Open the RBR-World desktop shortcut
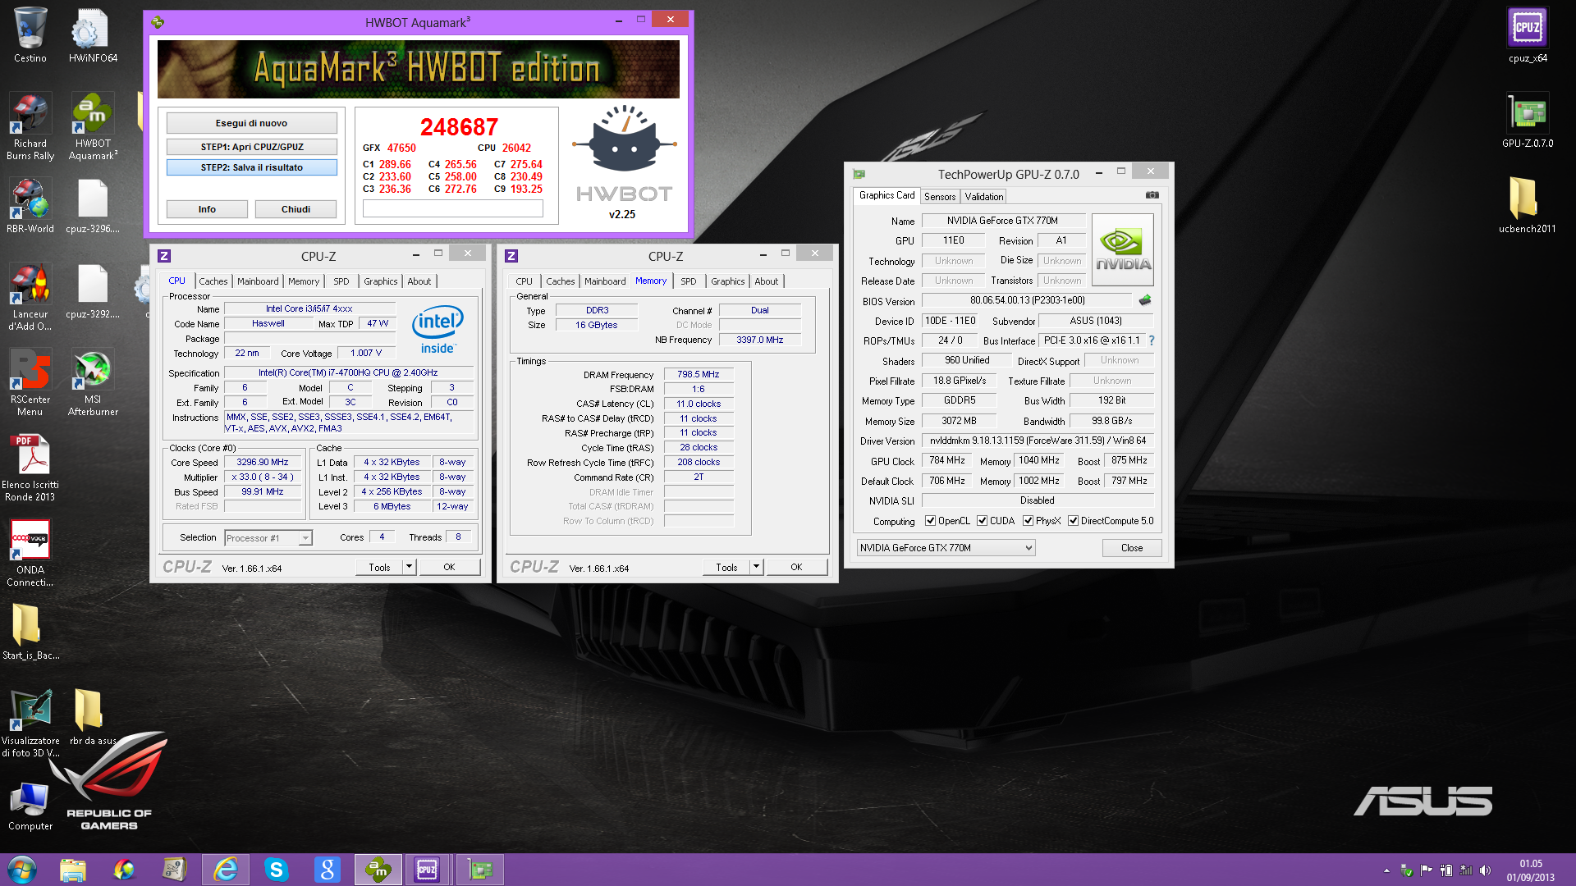1576x886 pixels. tap(30, 206)
